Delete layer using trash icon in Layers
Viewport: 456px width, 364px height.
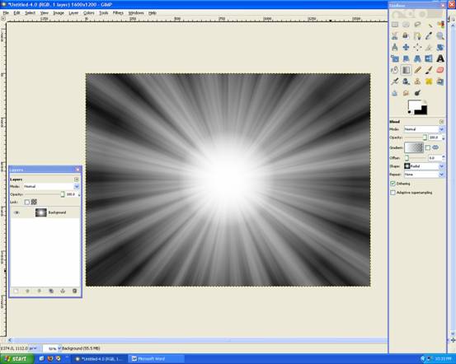(x=74, y=291)
